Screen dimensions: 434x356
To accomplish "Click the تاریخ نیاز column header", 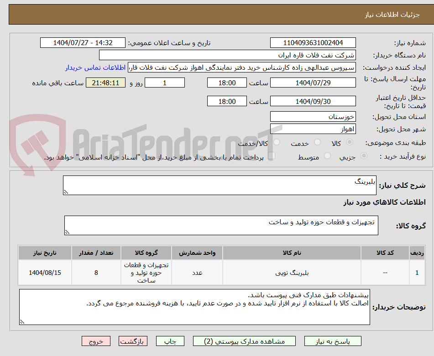I will pyautogui.click(x=45, y=253).
